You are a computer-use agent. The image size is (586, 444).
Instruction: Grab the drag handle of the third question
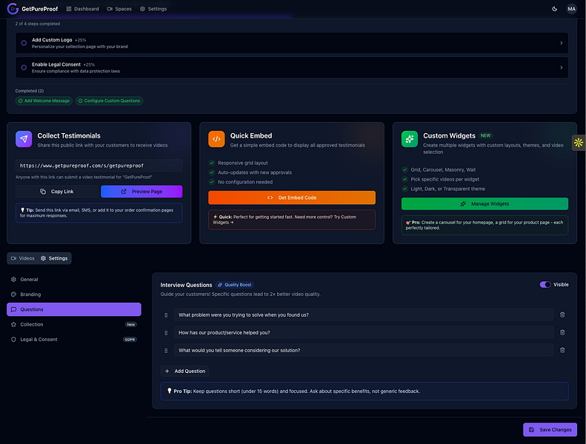(x=166, y=351)
